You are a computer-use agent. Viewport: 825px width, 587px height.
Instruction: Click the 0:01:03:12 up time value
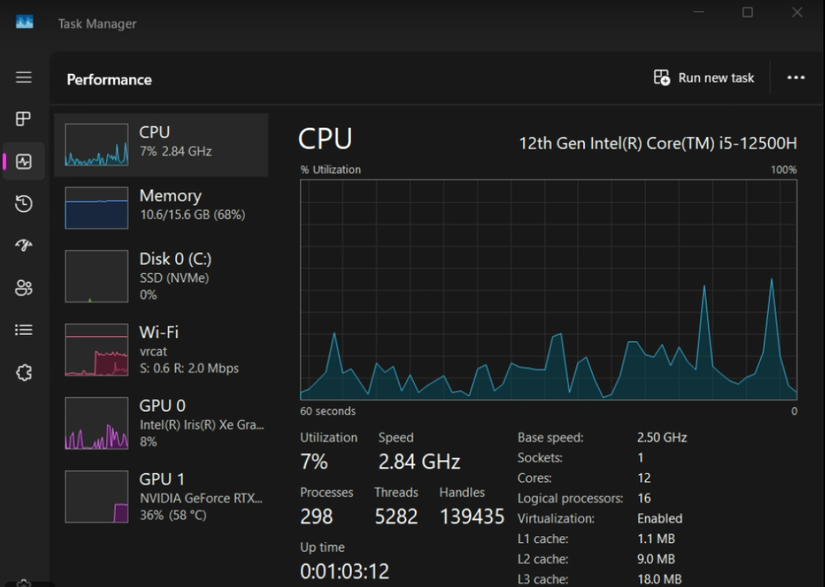344,571
